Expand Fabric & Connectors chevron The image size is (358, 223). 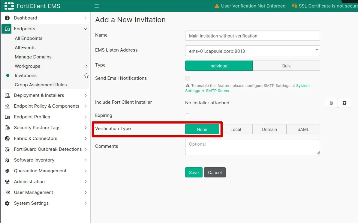pyautogui.click(x=86, y=138)
